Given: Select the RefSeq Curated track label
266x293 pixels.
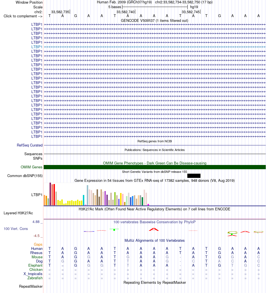Looking at the screenshot, I should [30, 145].
